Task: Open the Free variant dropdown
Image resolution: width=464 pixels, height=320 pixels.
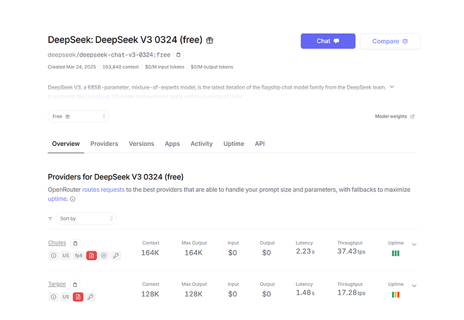Action: 79,116
